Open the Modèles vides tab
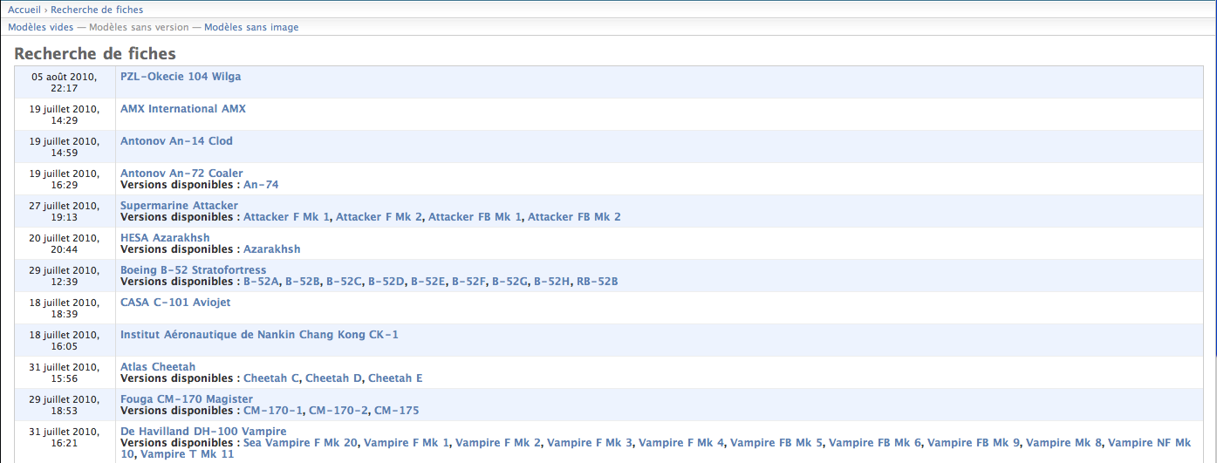Viewport: 1217px width, 463px height. click(x=40, y=27)
